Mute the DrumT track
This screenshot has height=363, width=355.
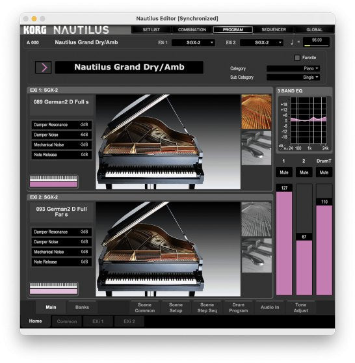[x=324, y=172]
